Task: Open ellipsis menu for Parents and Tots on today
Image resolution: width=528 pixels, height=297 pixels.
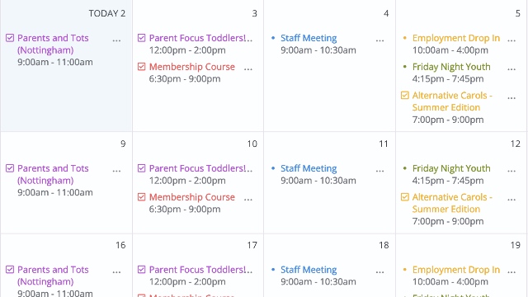Action: 116,40
